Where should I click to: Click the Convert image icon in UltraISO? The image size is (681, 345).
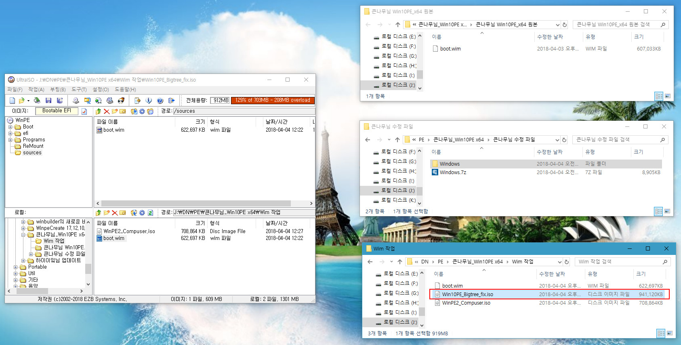pos(99,100)
